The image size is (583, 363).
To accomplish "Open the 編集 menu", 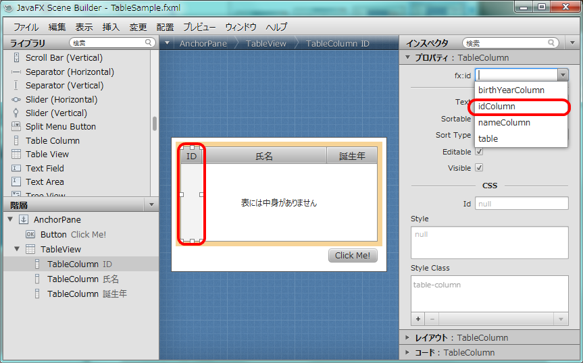I will (57, 27).
